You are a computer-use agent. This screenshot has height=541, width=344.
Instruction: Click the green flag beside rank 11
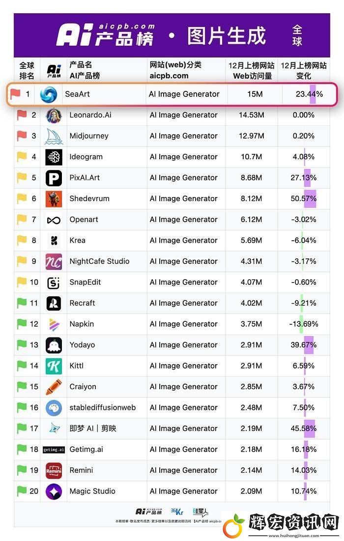click(x=22, y=303)
